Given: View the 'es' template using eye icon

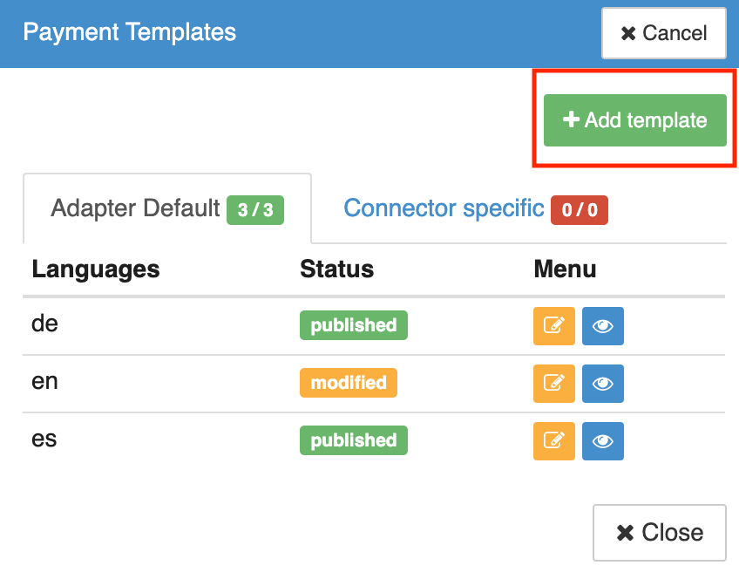Looking at the screenshot, I should pos(602,441).
